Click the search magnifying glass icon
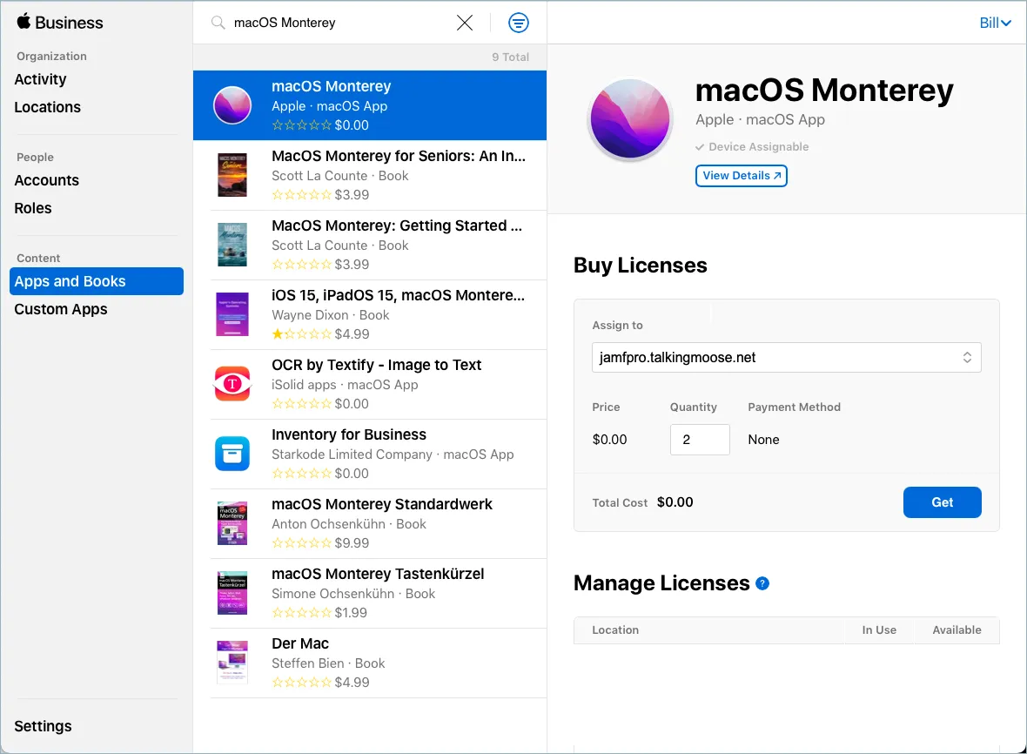The width and height of the screenshot is (1027, 754). tap(218, 23)
